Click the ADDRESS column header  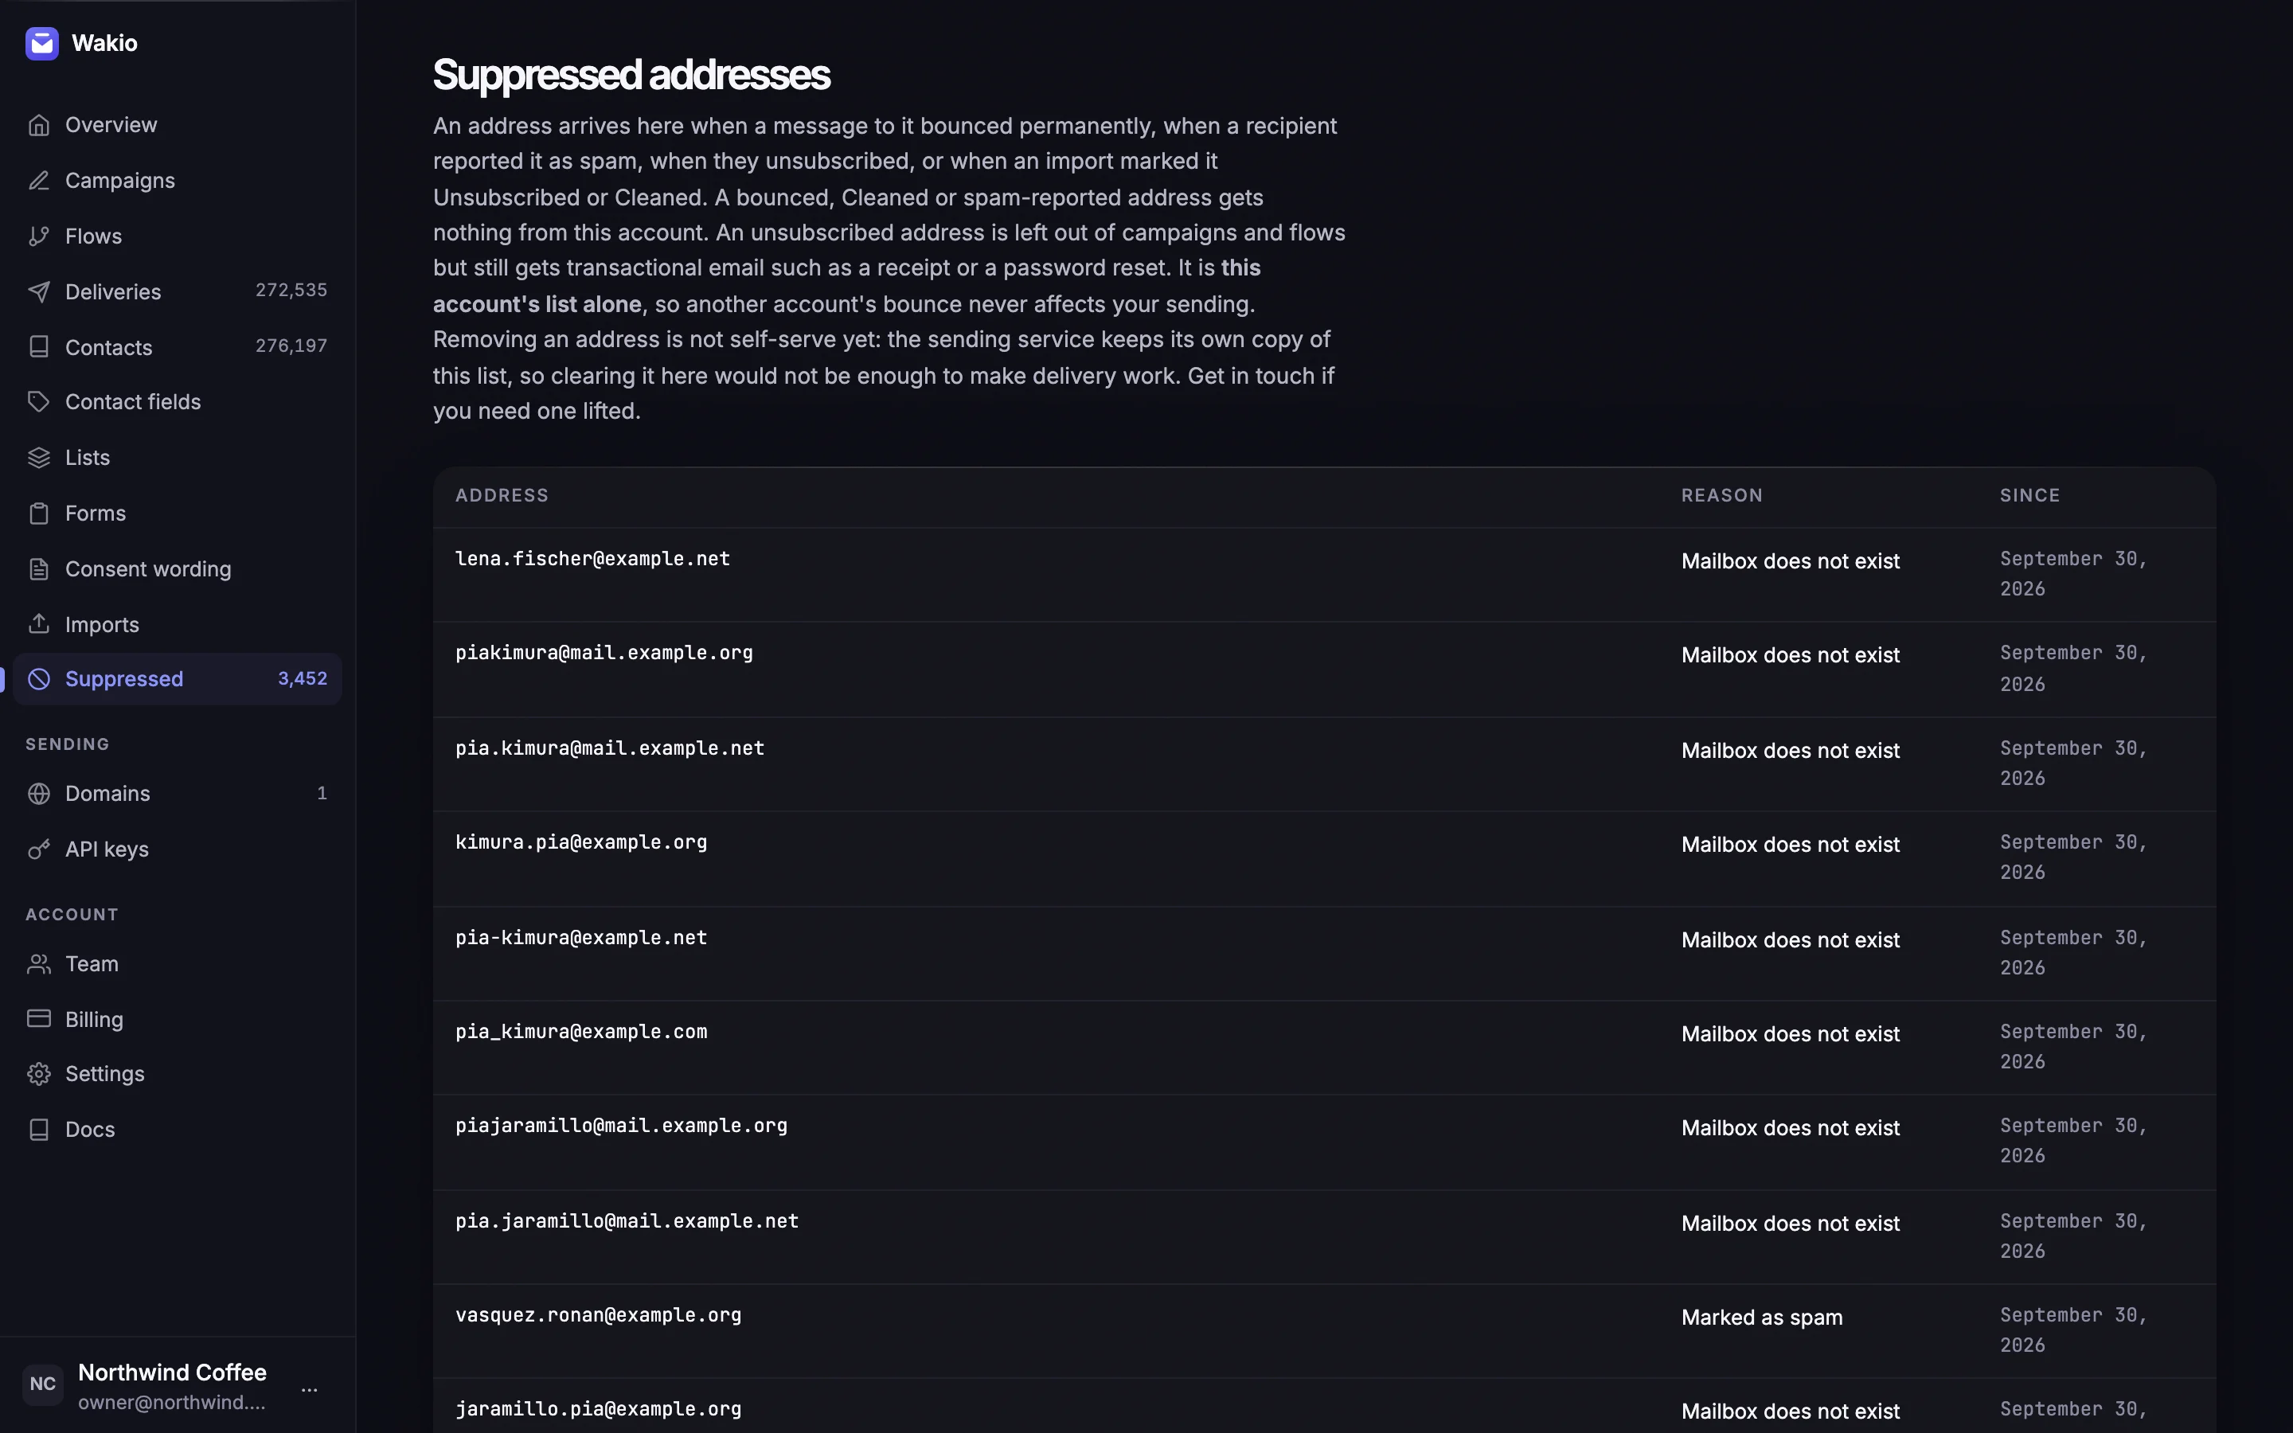tap(502, 496)
